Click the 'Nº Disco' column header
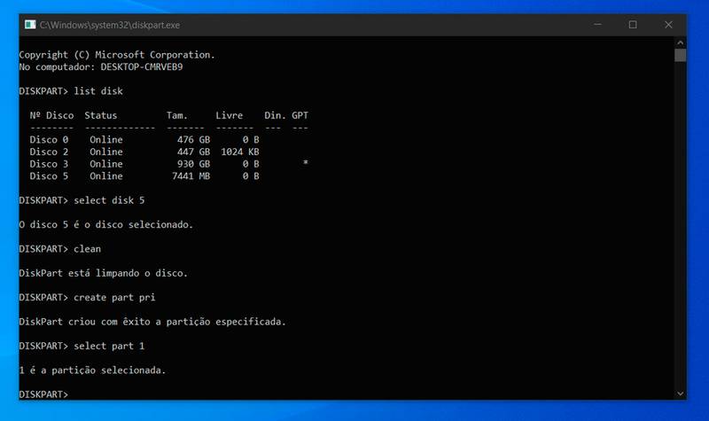Screen dimensions: 709x421 [51, 115]
